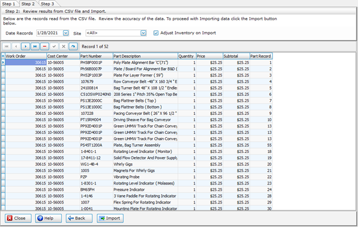Delete record with red minus button
The image size is (358, 227).
(45, 47)
